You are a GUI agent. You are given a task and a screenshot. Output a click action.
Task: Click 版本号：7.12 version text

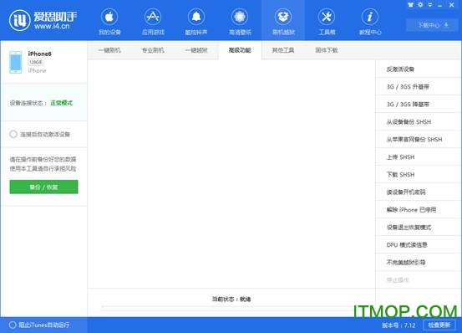click(x=399, y=325)
